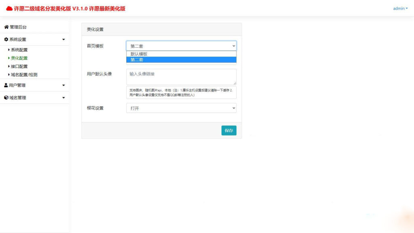Image resolution: width=414 pixels, height=233 pixels.
Task: Switch to the 接口配置 settings page
Action: coord(19,66)
